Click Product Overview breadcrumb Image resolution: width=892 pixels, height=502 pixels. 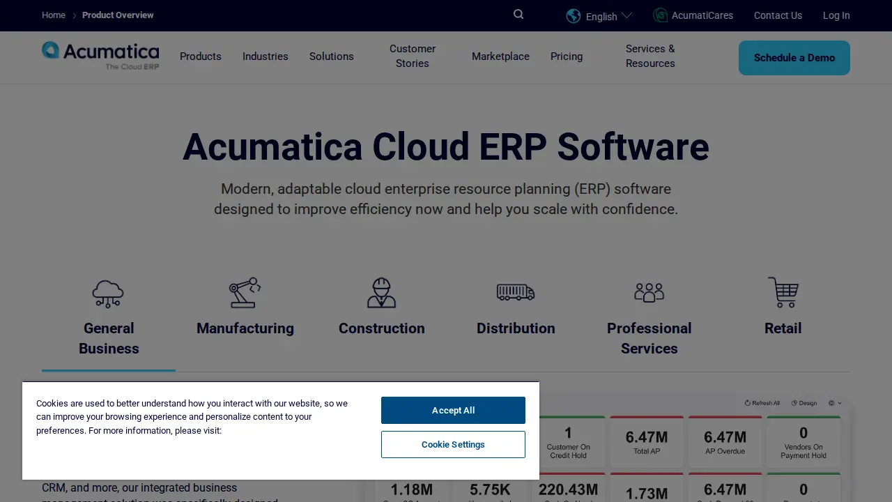tap(118, 15)
